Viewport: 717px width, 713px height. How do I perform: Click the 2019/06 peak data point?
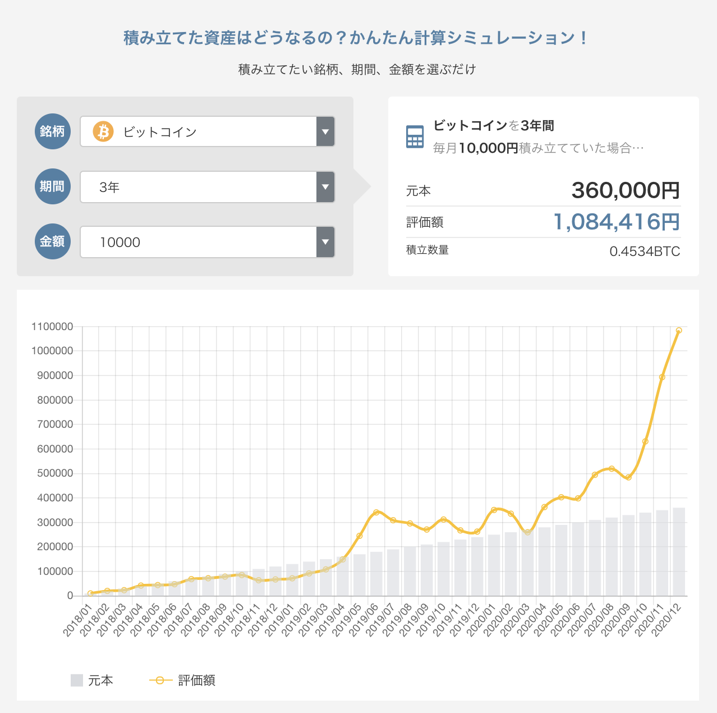coord(376,512)
